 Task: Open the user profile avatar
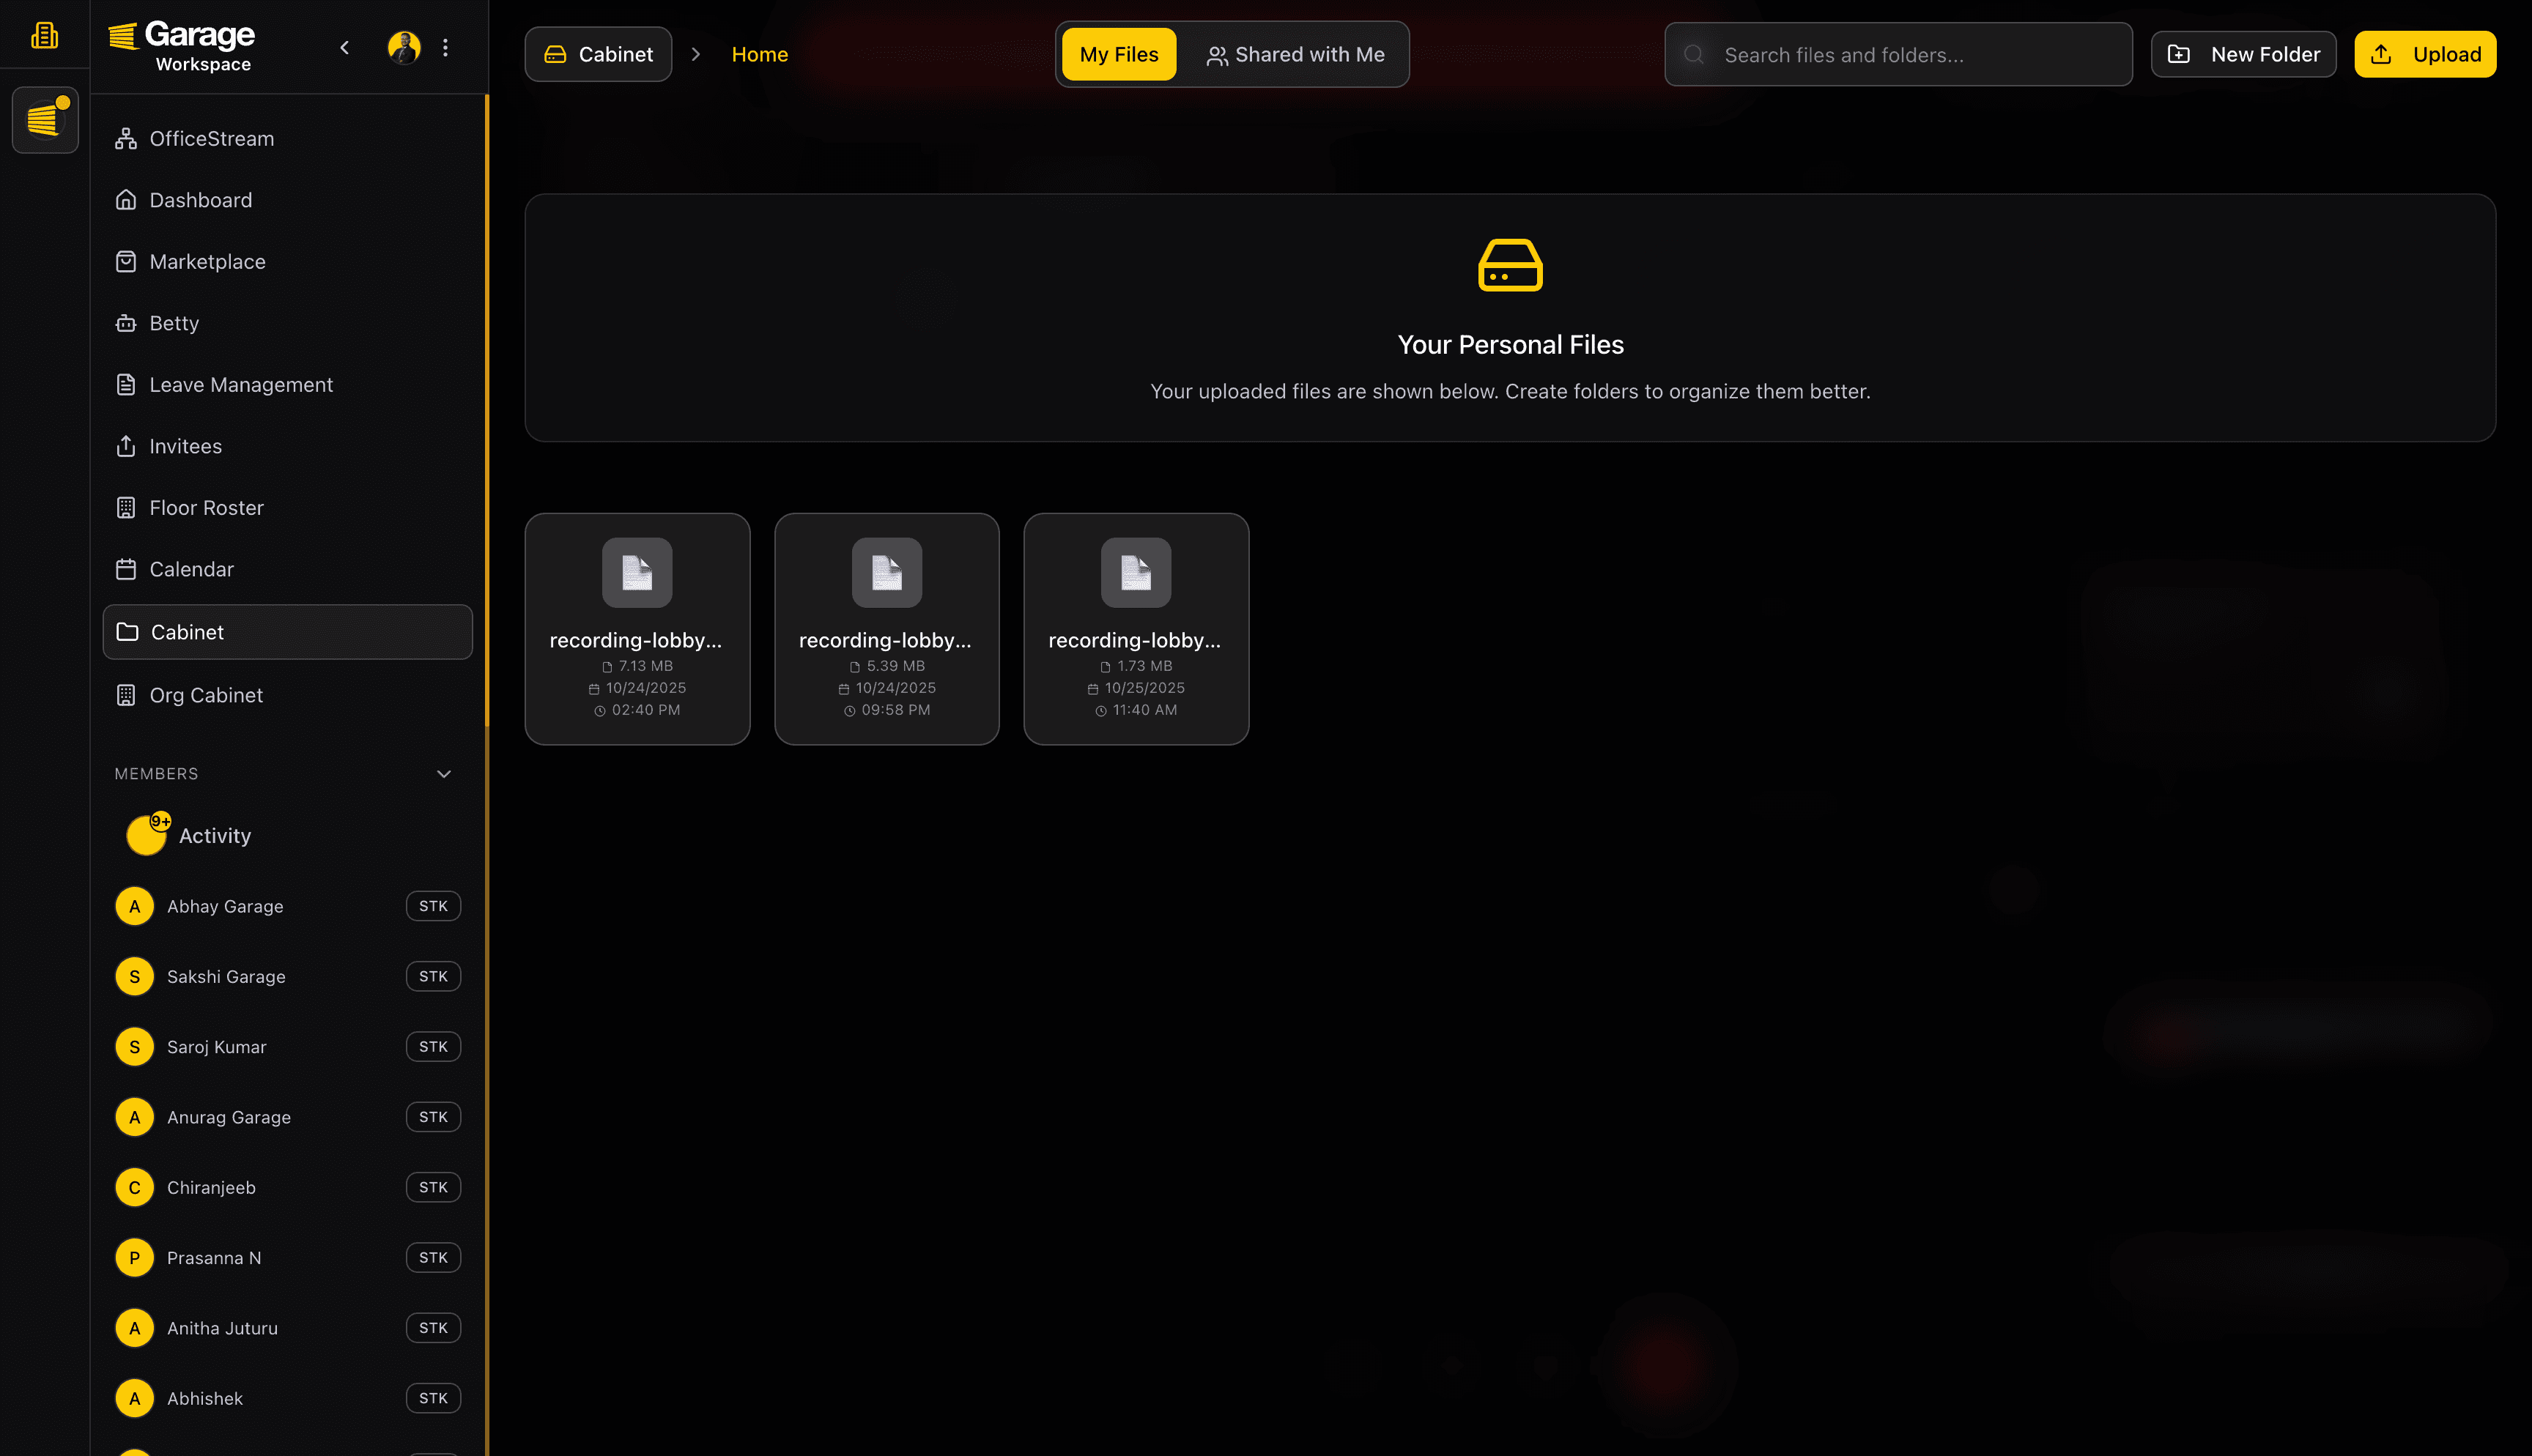[404, 47]
